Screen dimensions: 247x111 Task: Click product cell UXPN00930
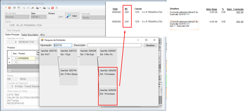tap(26, 58)
